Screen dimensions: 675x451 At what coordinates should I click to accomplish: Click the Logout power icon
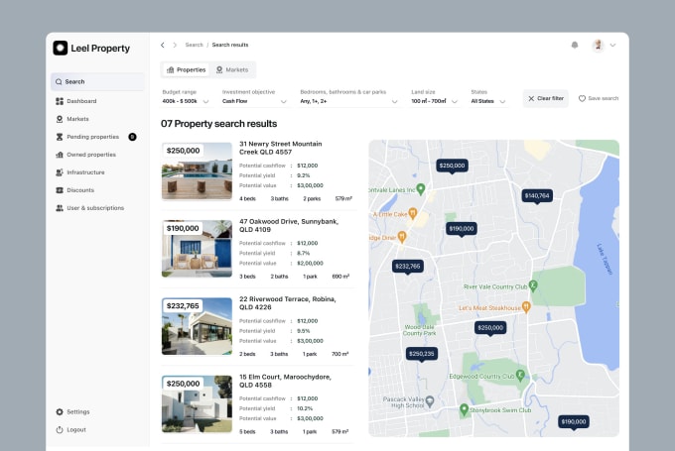click(60, 429)
